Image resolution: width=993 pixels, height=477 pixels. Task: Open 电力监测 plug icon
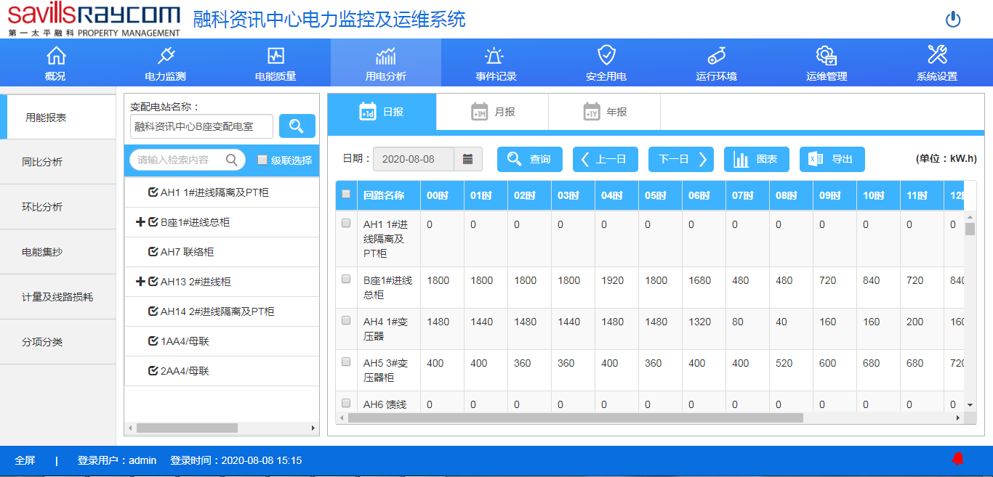(x=166, y=55)
